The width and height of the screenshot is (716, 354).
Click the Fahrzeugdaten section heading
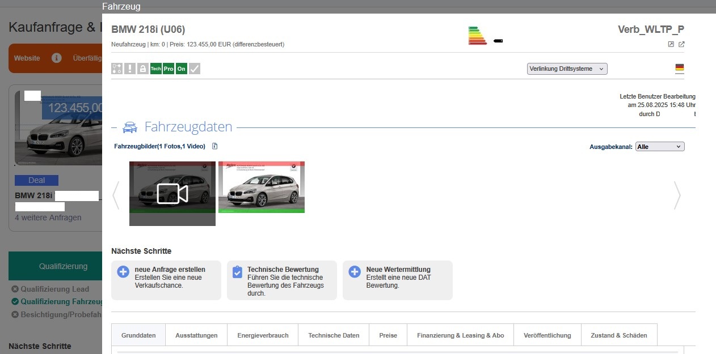point(188,126)
